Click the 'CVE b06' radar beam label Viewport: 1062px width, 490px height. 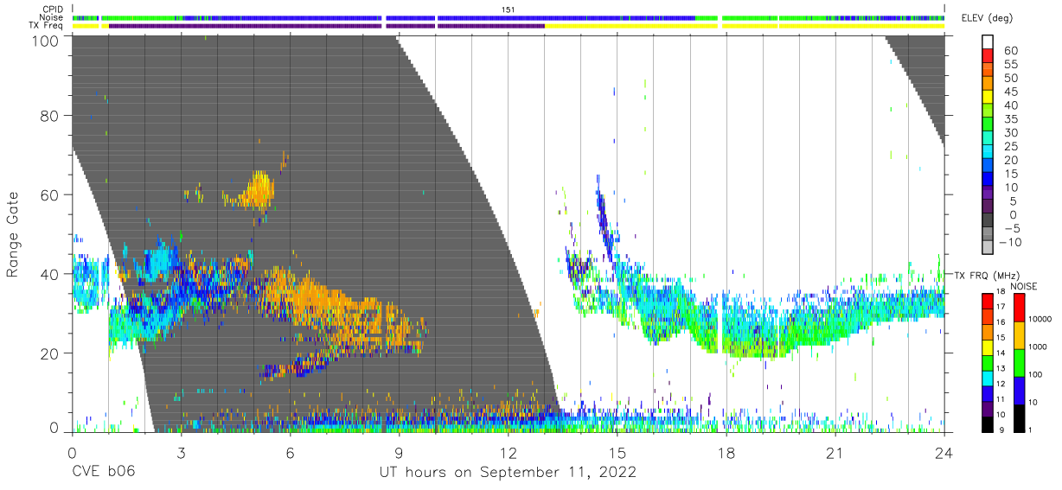coord(103,472)
